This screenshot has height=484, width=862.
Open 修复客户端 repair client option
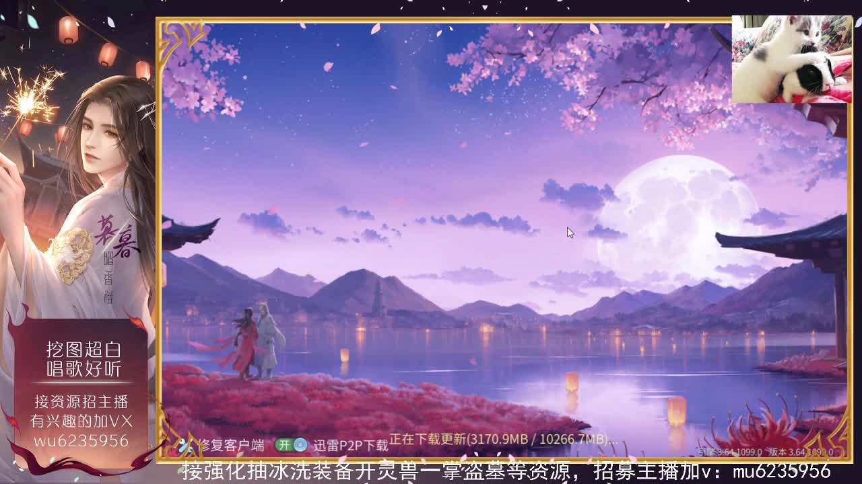coord(231,445)
